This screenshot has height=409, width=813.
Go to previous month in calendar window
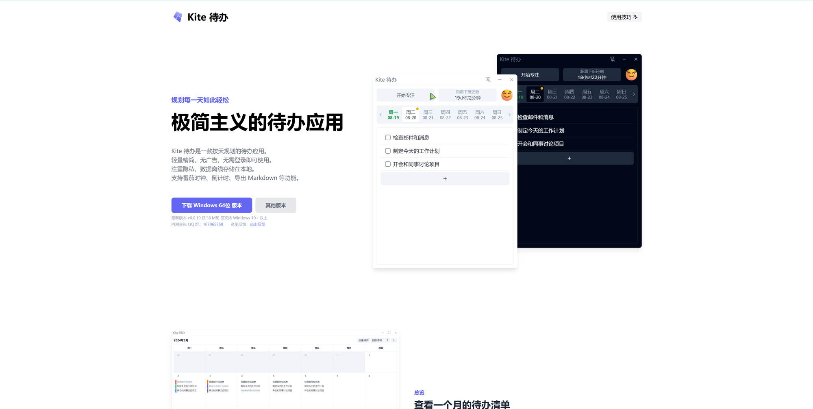[x=388, y=340]
